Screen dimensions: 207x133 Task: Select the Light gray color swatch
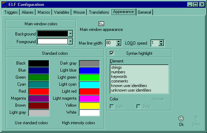point(39,113)
